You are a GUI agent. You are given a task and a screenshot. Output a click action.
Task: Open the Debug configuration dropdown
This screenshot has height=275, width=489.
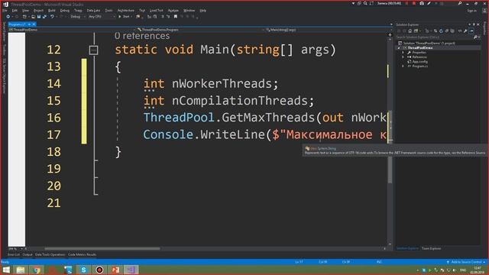point(78,17)
